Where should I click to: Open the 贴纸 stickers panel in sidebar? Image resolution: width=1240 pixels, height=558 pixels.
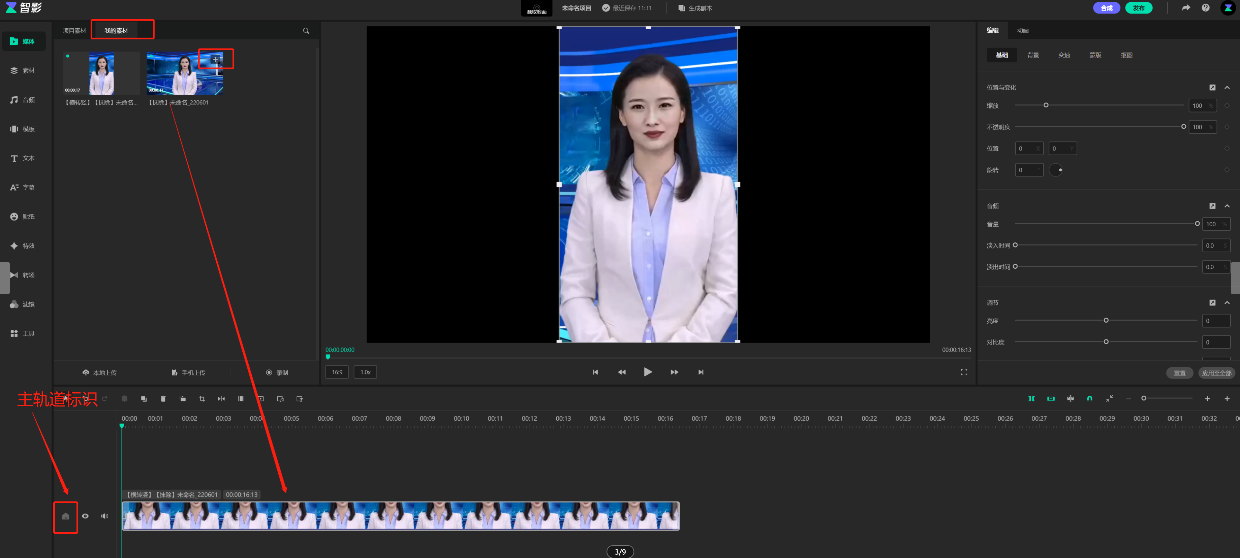click(x=23, y=217)
